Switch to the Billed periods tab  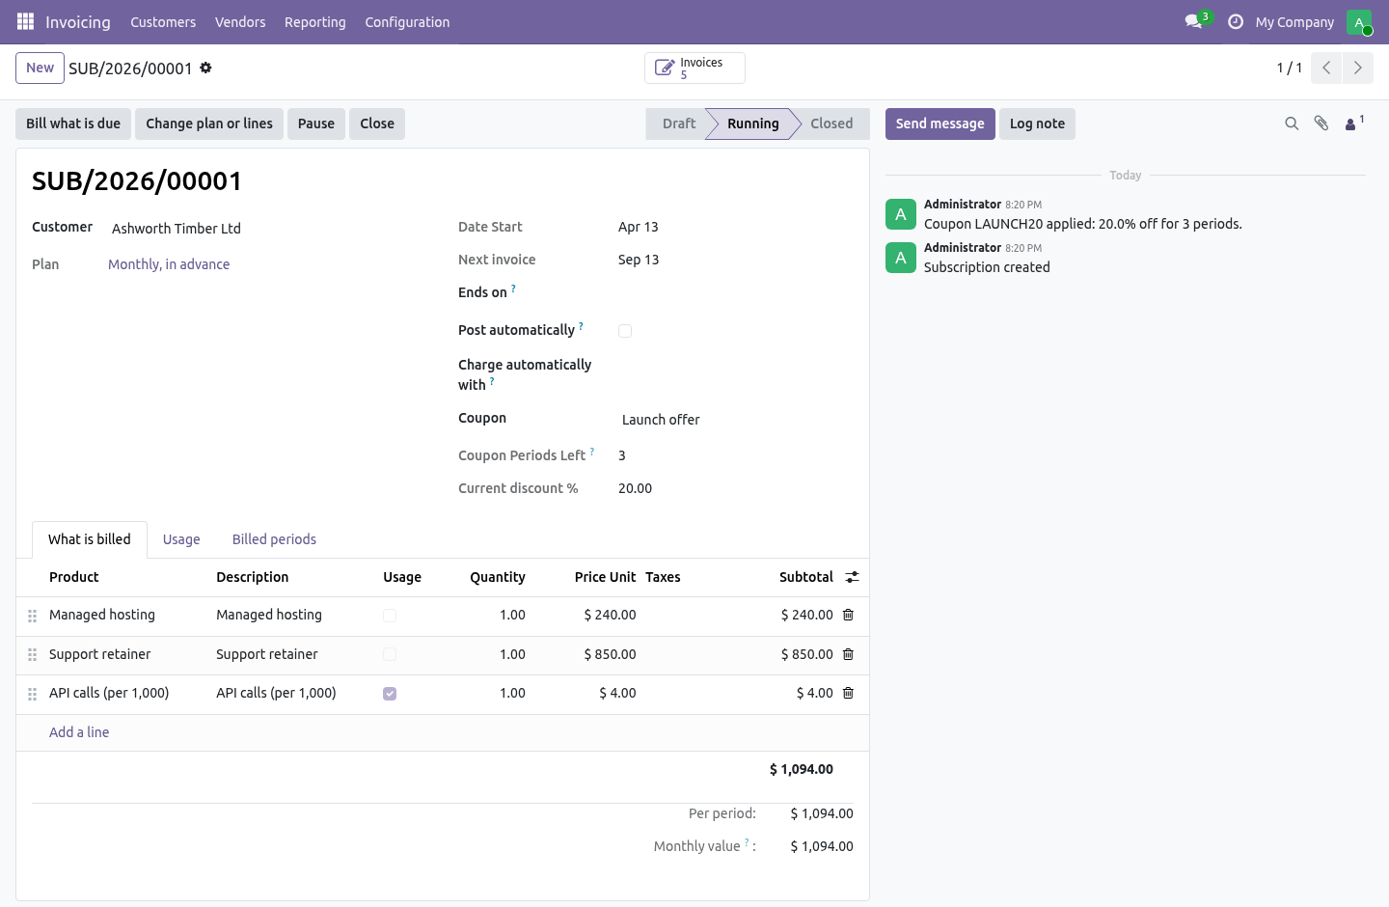[274, 539]
